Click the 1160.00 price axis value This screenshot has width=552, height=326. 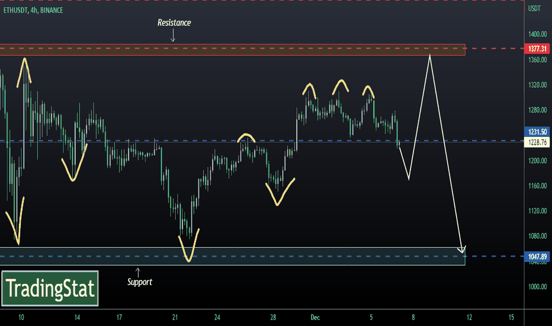coord(537,186)
